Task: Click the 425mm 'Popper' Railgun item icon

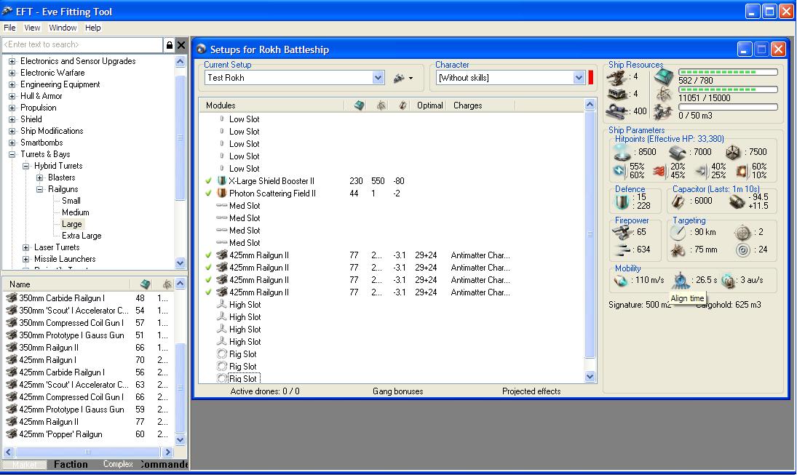Action: click(x=11, y=434)
